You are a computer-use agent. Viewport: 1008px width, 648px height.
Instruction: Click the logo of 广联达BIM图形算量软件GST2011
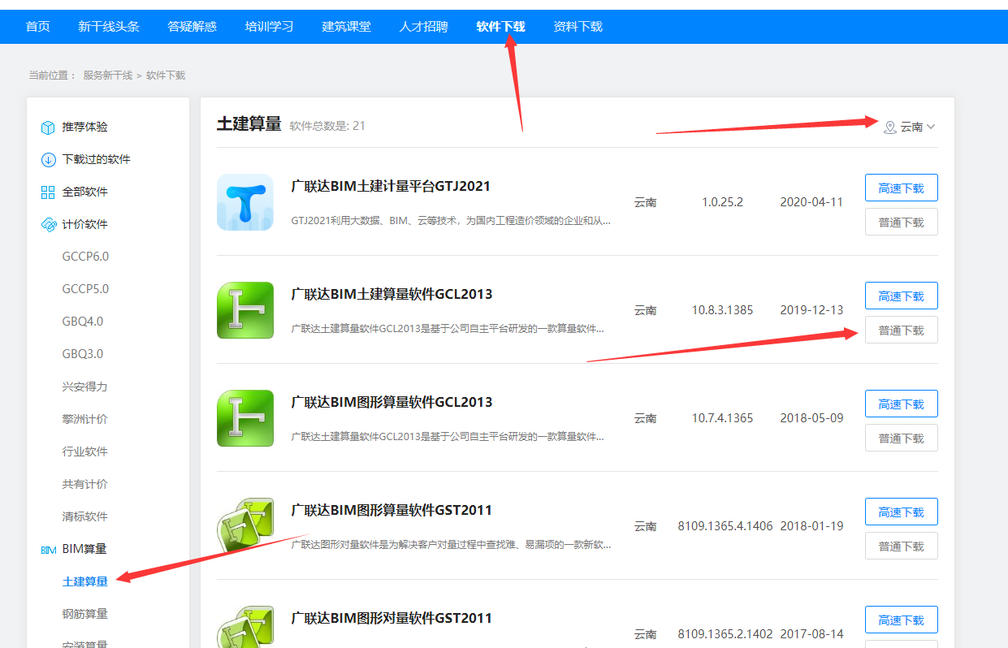coord(245,526)
